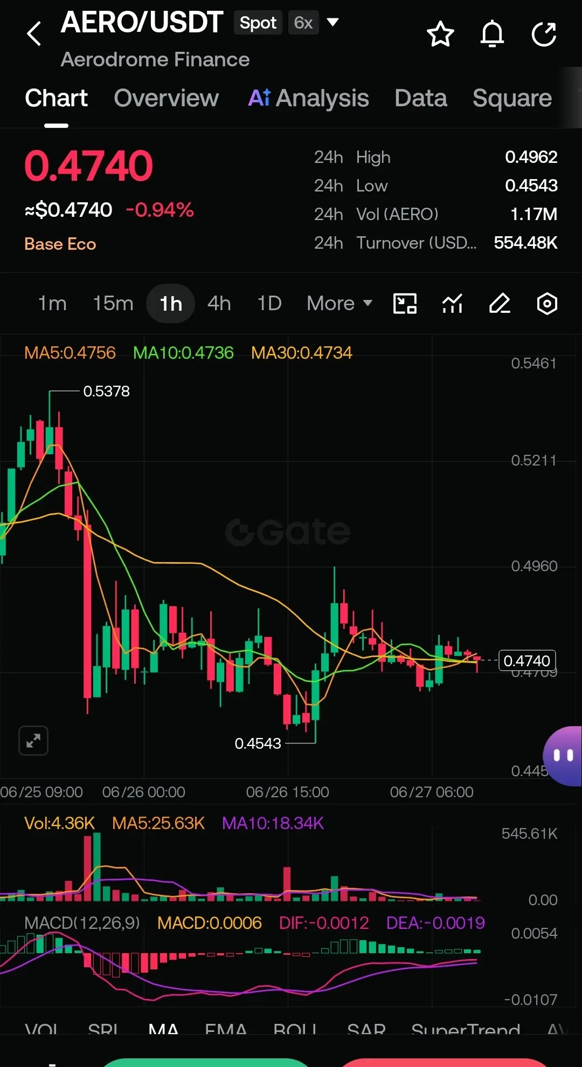Open chart settings hexagon icon
This screenshot has width=582, height=1067.
(547, 304)
